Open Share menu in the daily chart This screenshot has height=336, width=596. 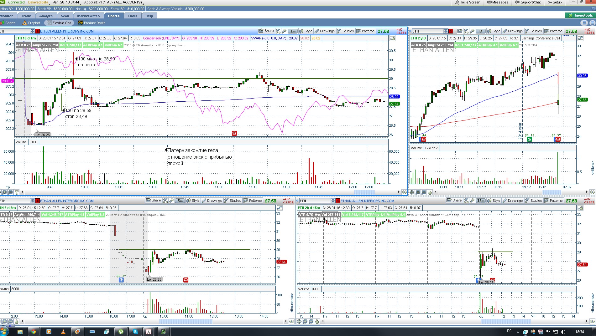[460, 31]
